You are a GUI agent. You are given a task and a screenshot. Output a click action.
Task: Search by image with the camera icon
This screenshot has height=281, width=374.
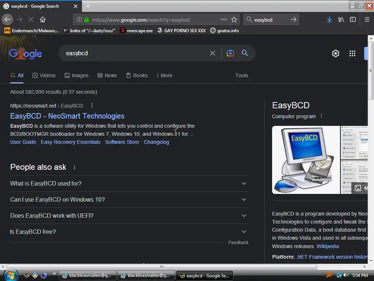[x=230, y=53]
